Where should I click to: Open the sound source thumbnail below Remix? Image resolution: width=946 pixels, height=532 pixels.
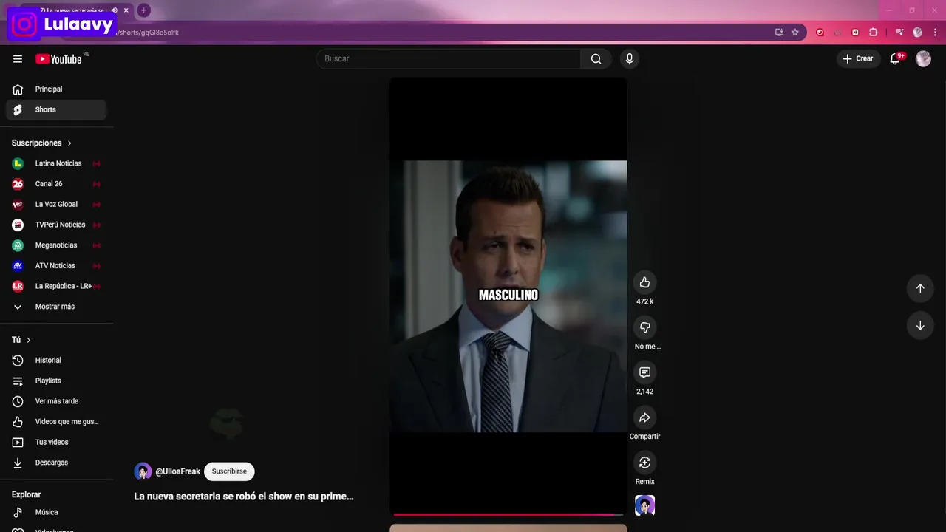tap(644, 505)
